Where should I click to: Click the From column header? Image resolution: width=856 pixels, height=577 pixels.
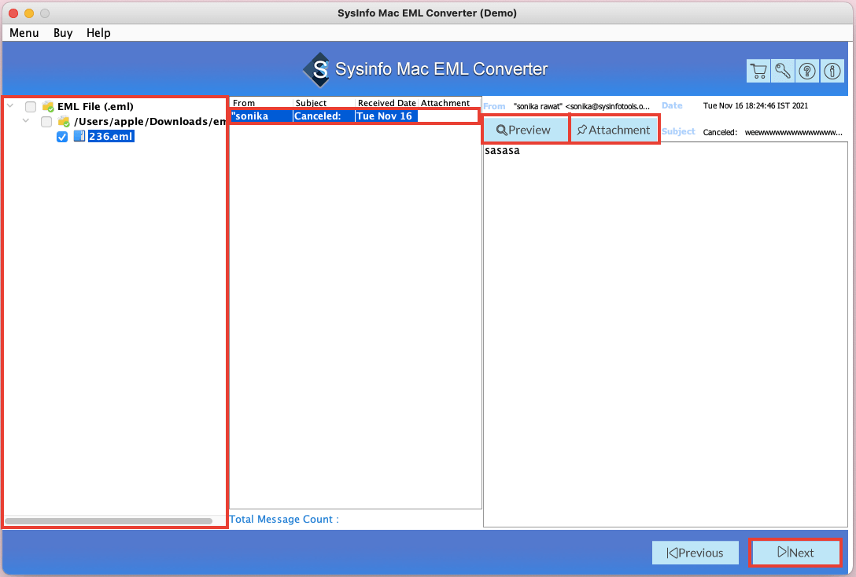(x=261, y=102)
